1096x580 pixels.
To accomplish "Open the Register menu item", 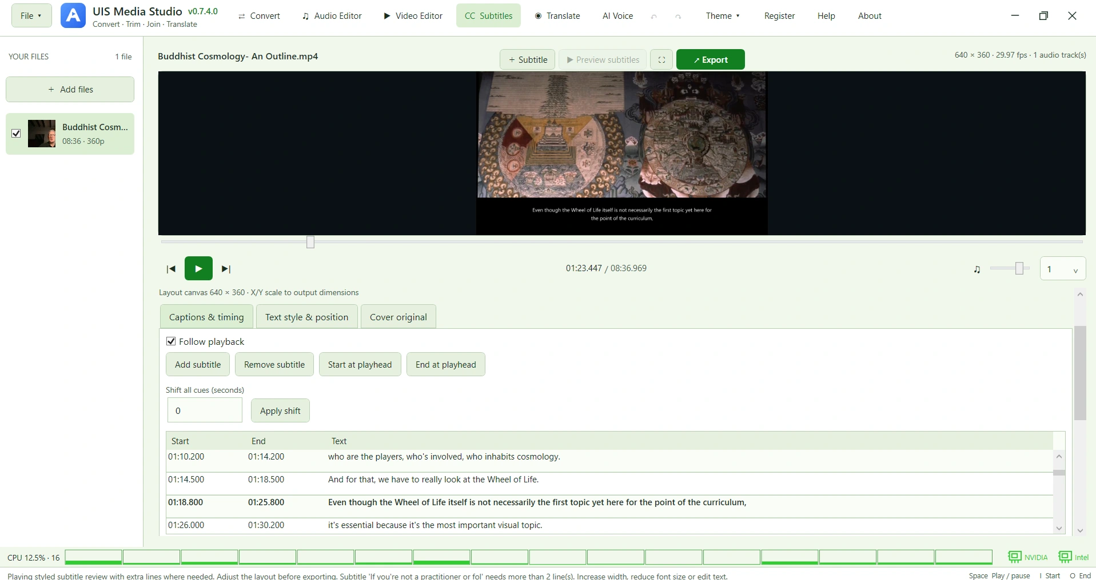I will pos(779,16).
